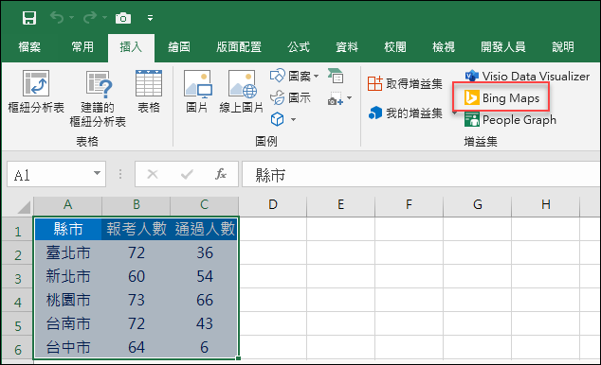Click the 建議的樞紐分析表 button

click(x=98, y=98)
